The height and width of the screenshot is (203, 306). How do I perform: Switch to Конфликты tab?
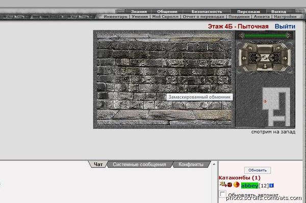point(191,164)
